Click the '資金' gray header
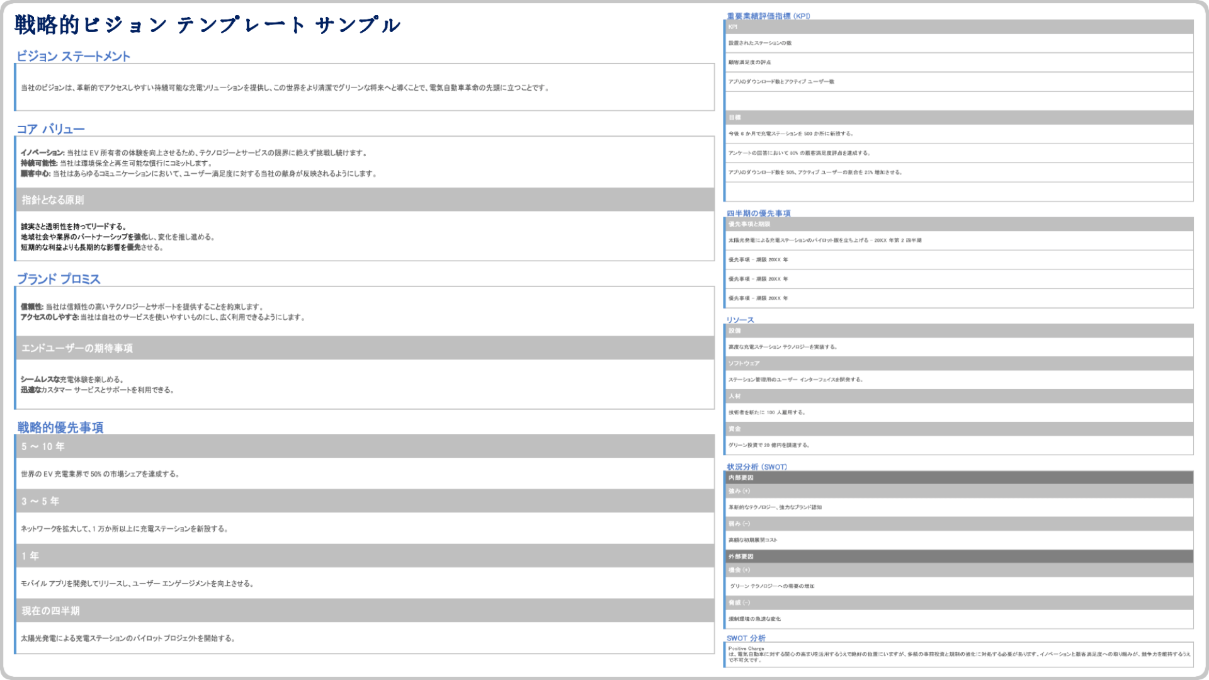The image size is (1209, 680). coord(960,429)
